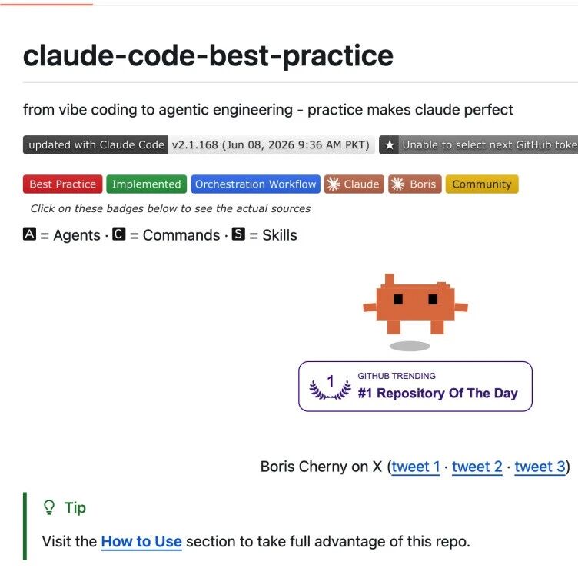This screenshot has height=578, width=578.
Task: Click the black S Skills icon
Action: [x=238, y=234]
